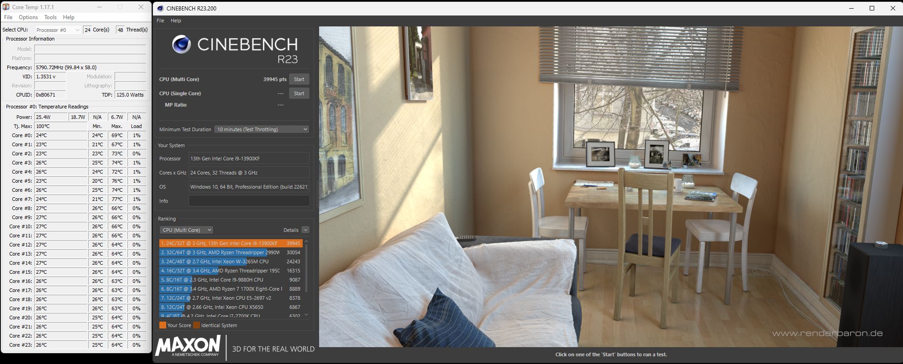Image resolution: width=903 pixels, height=364 pixels.
Task: Open Help menu in Cinebench
Action: pyautogui.click(x=176, y=21)
